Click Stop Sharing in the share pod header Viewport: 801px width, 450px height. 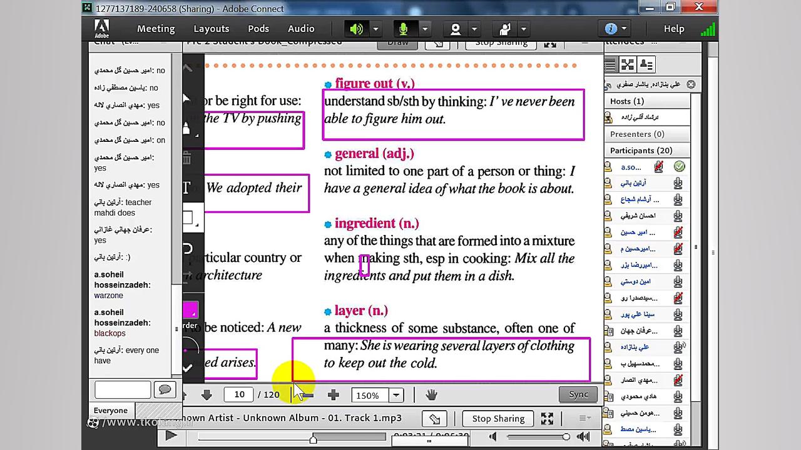501,44
